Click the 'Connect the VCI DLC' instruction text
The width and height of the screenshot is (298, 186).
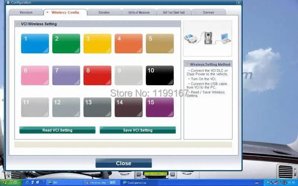click(x=207, y=72)
